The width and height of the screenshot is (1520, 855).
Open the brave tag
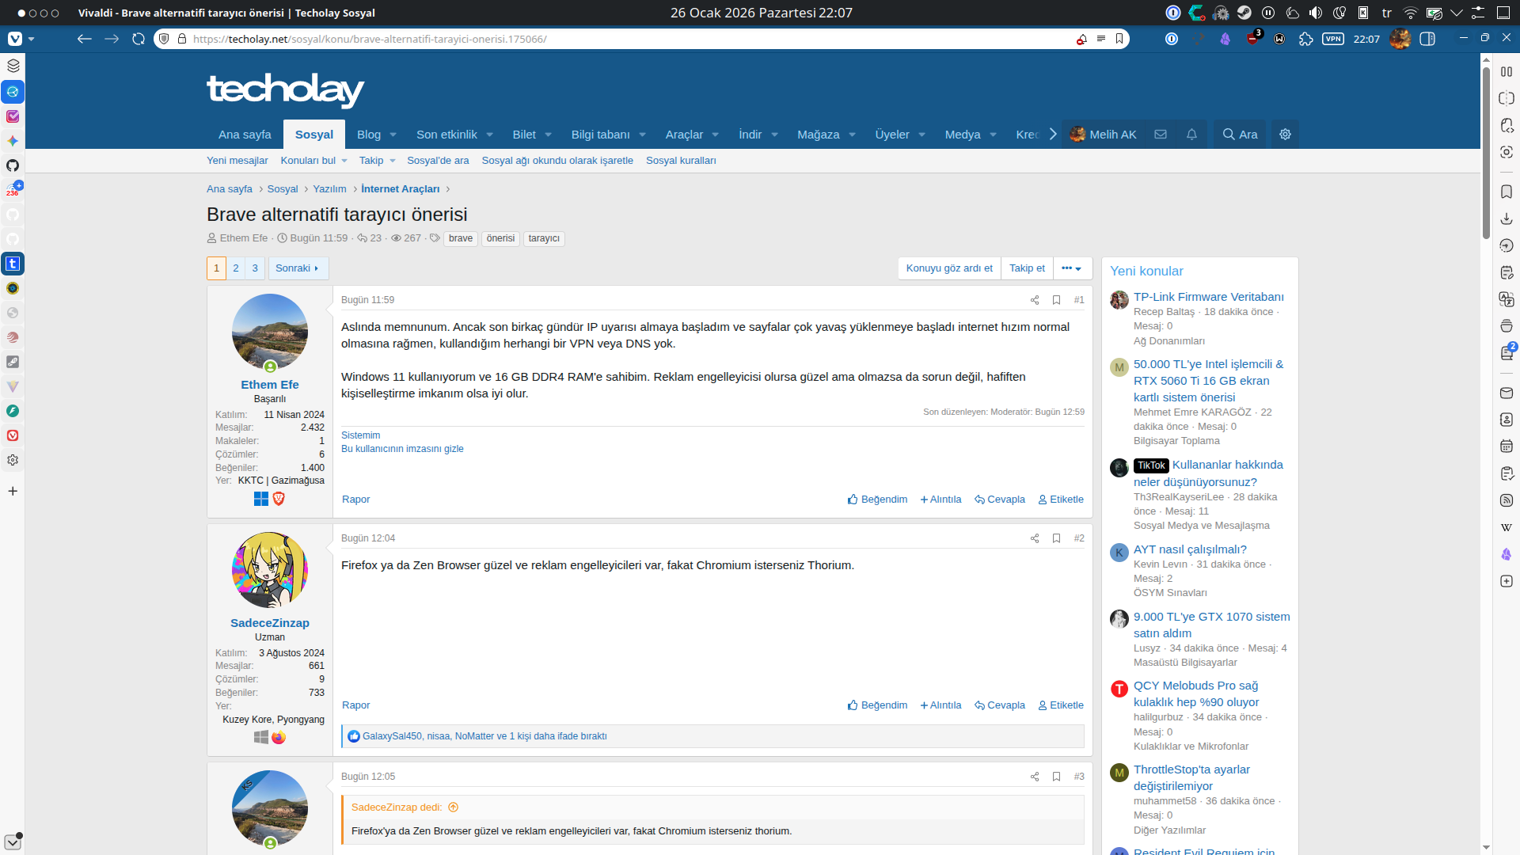tap(461, 238)
